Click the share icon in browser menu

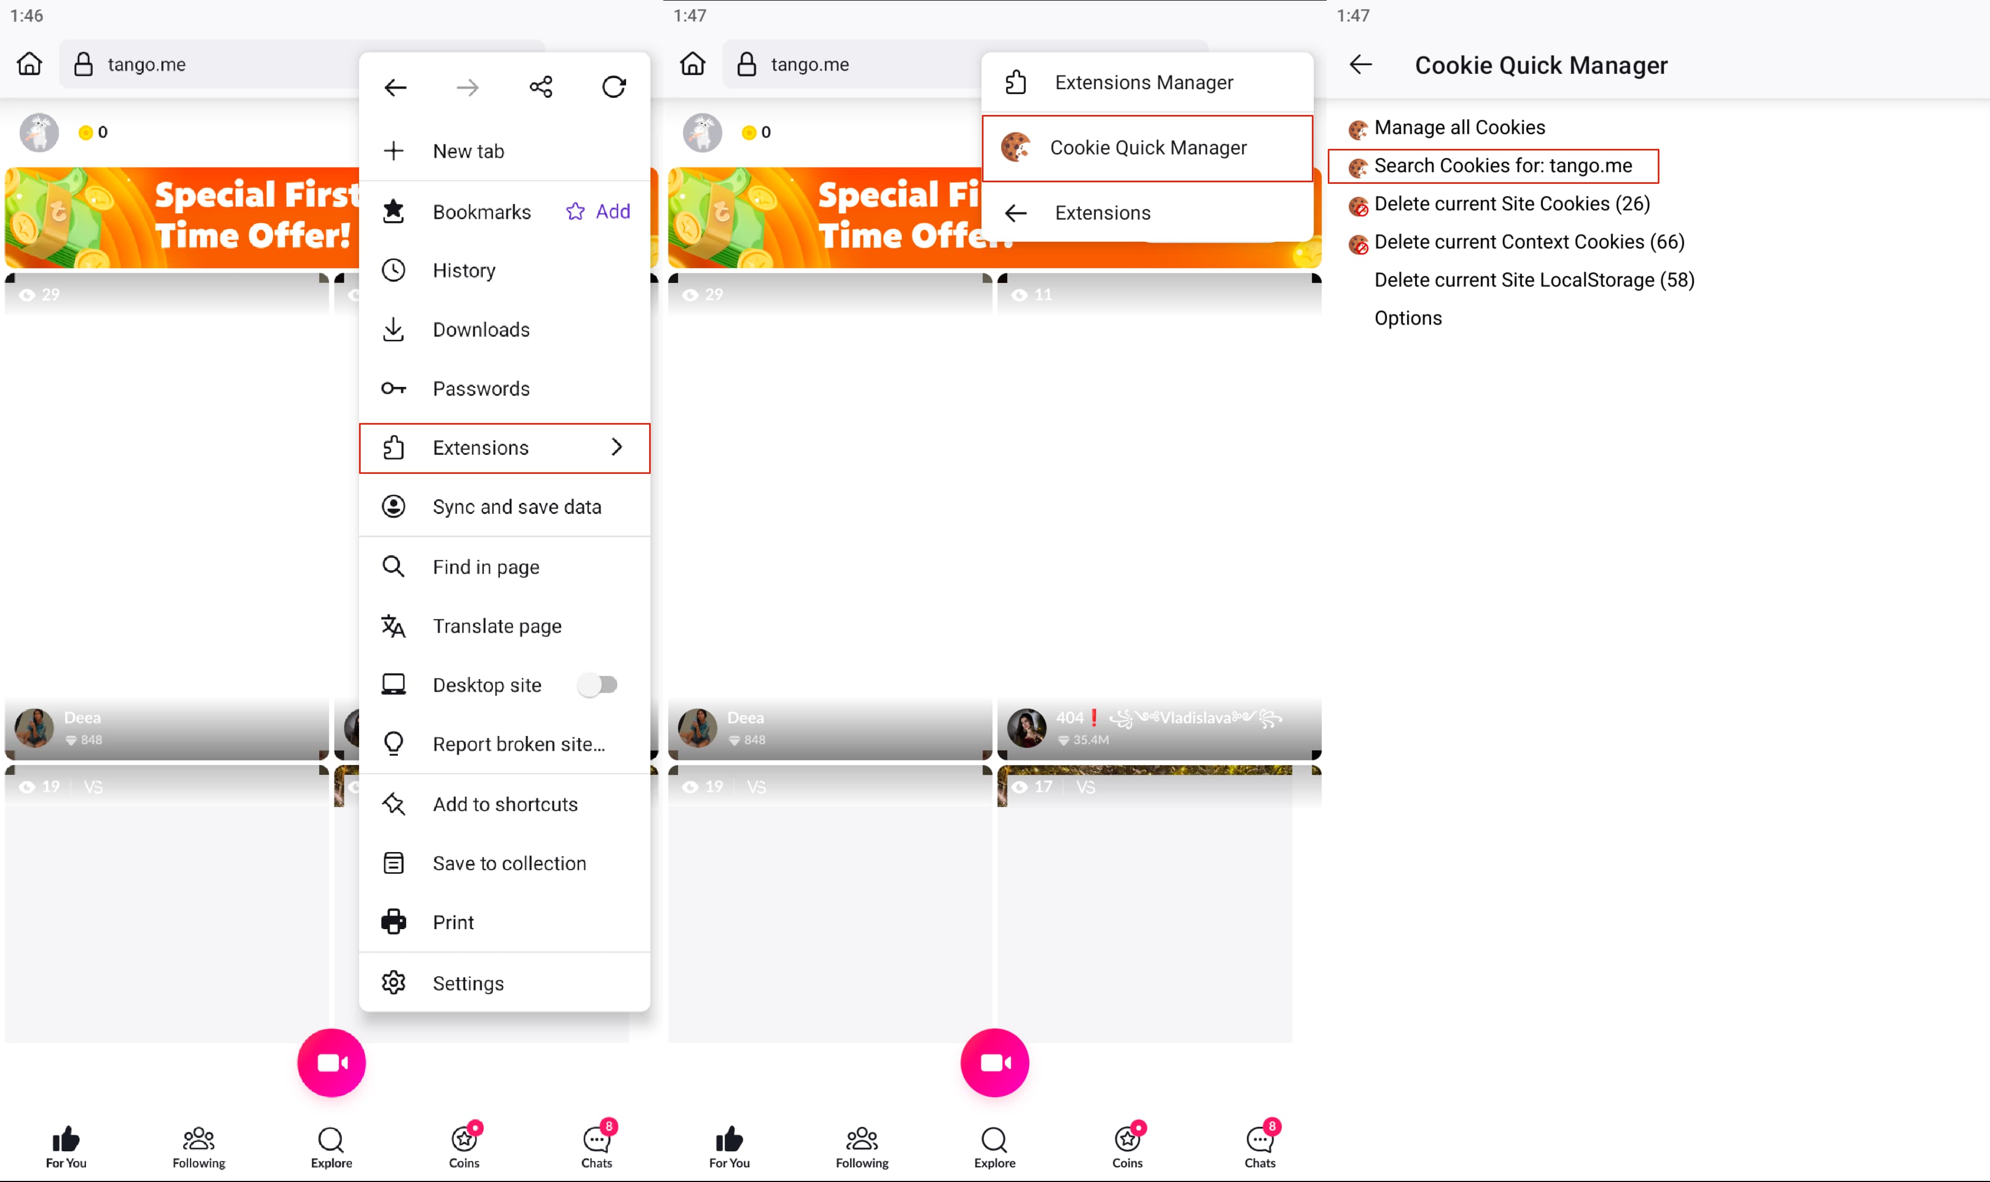pyautogui.click(x=541, y=87)
